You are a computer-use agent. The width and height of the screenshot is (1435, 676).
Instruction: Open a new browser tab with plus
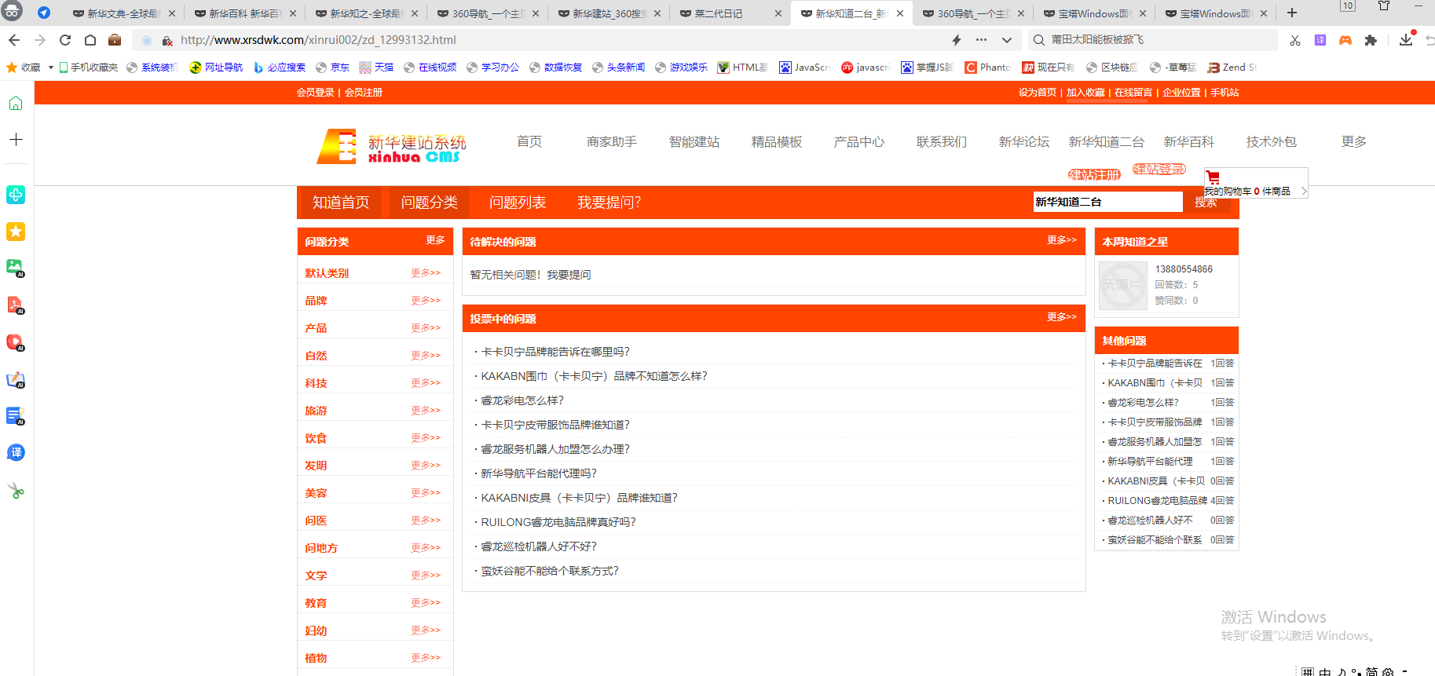(1292, 13)
